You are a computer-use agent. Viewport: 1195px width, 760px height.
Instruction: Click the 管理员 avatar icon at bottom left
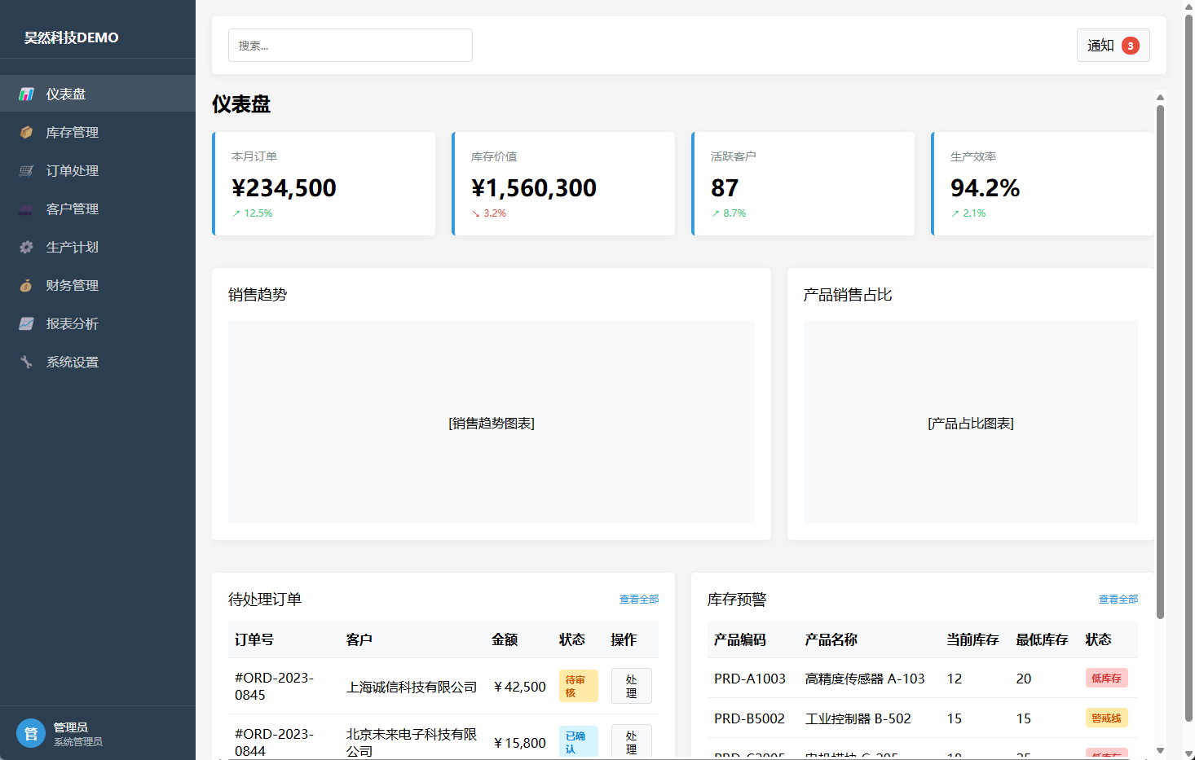coord(31,732)
